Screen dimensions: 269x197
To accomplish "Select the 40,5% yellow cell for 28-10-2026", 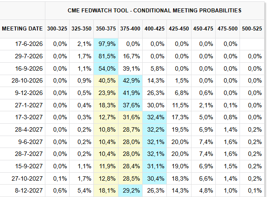I will tap(106, 81).
